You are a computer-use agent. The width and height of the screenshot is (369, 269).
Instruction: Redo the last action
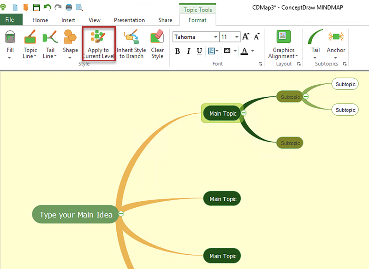click(58, 7)
